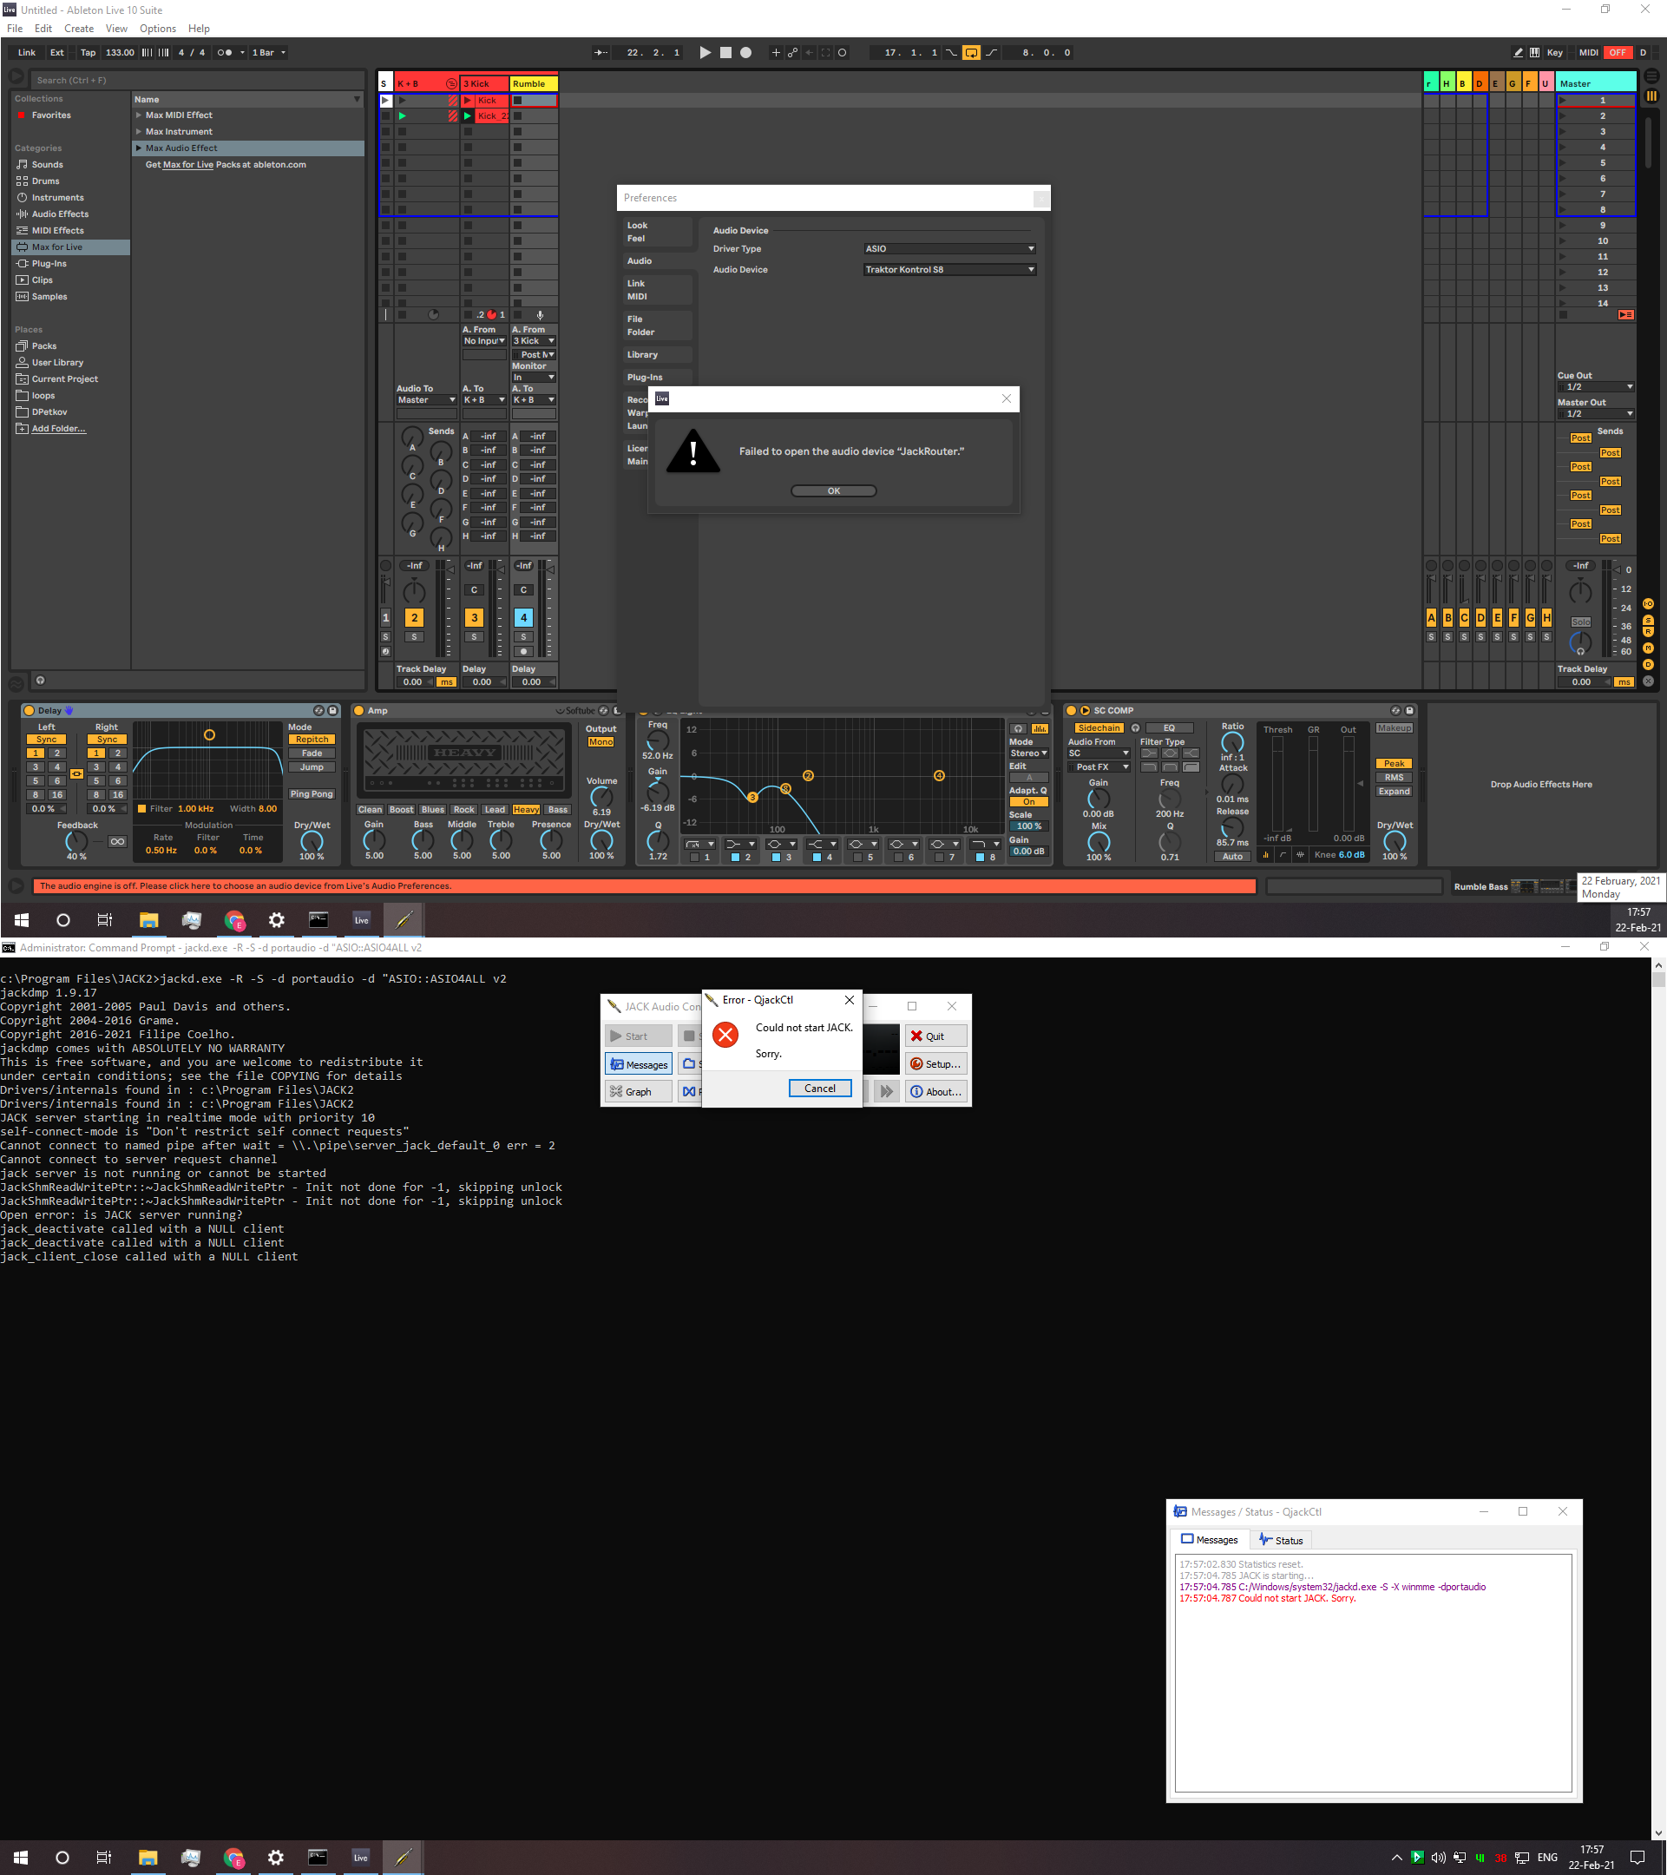Screen dimensions: 1667x1875
Task: Click the Tap tempo button
Action: [x=87, y=52]
